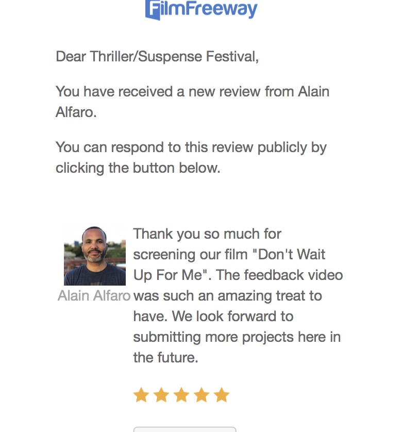Select the second rating star
The height and width of the screenshot is (432, 402).
point(161,395)
